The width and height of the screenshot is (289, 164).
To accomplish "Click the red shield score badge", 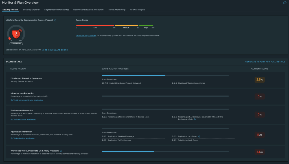I will click(16, 35).
